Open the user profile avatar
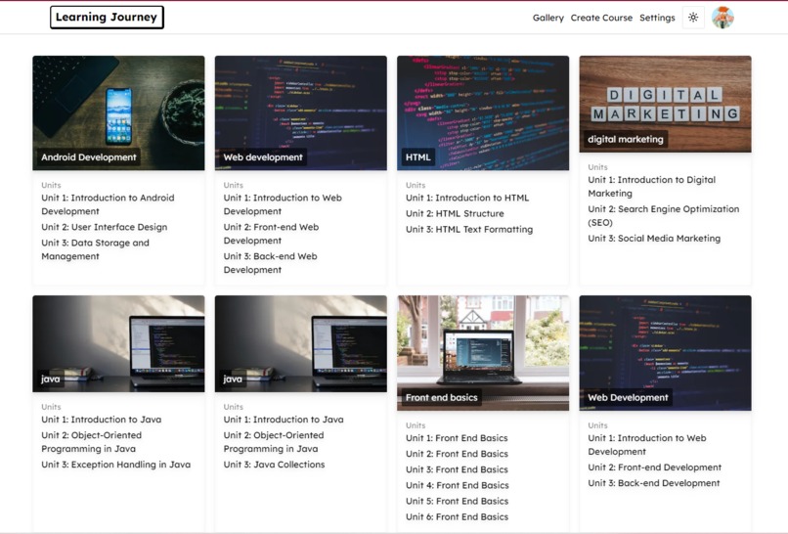 (722, 18)
